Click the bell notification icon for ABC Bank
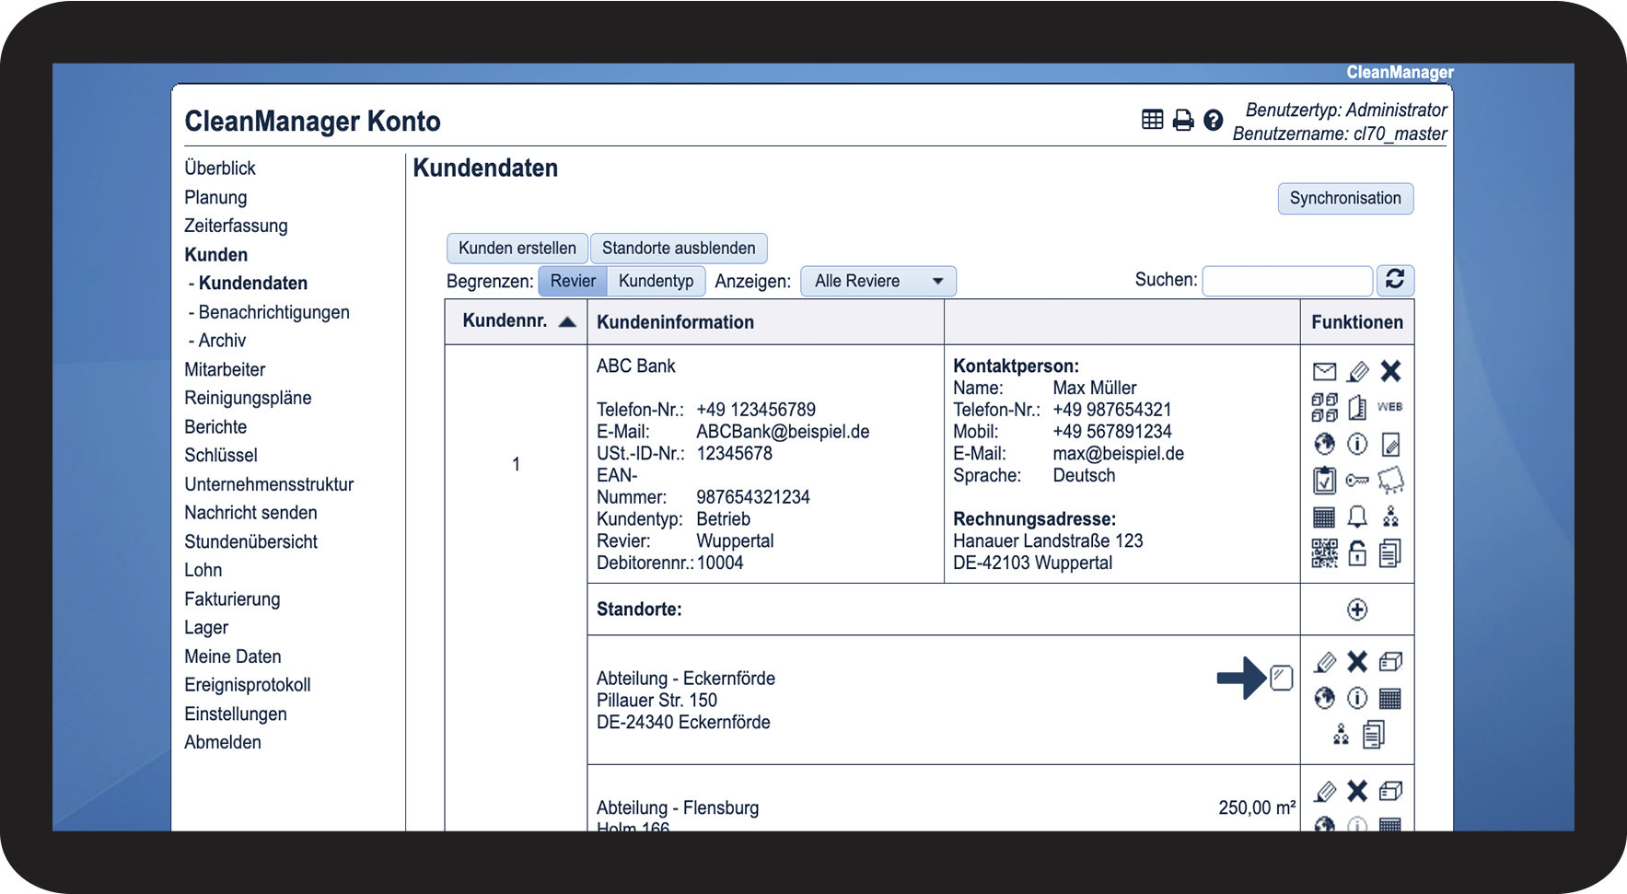 (x=1357, y=517)
